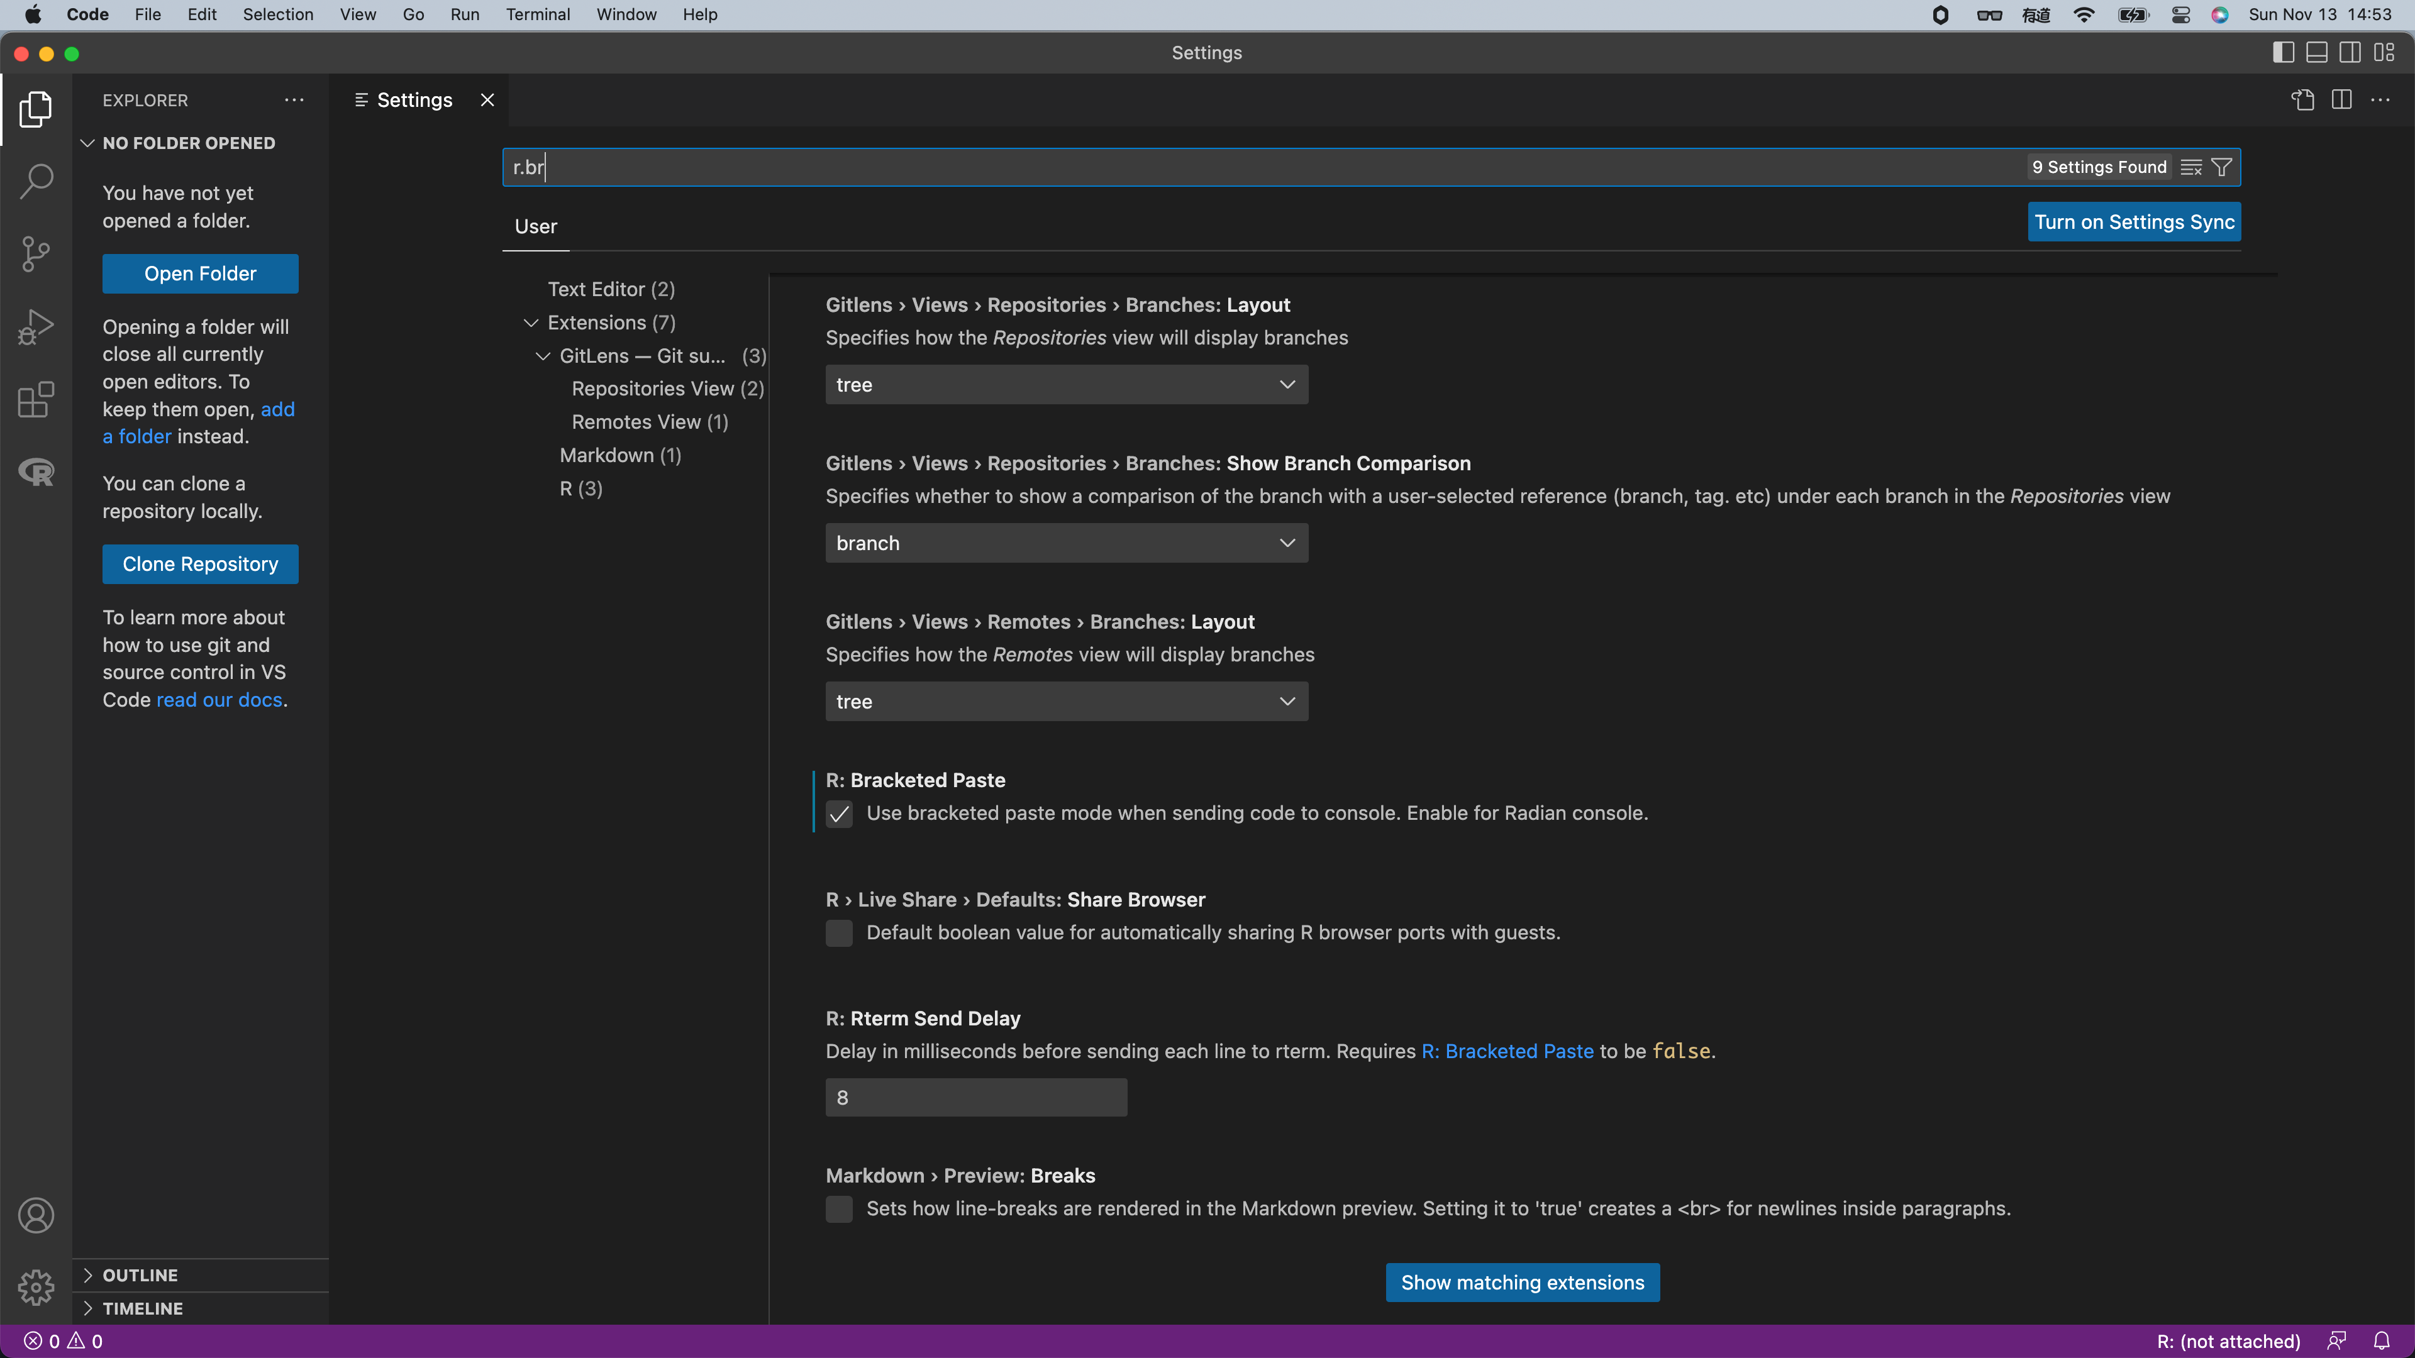The width and height of the screenshot is (2415, 1358).
Task: Open the Branches Layout dropdown showing tree
Action: tap(1066, 384)
